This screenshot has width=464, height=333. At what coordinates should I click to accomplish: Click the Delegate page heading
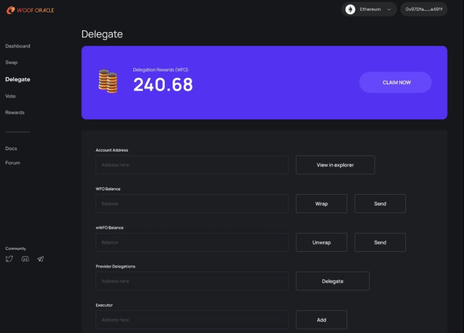pyautogui.click(x=102, y=34)
